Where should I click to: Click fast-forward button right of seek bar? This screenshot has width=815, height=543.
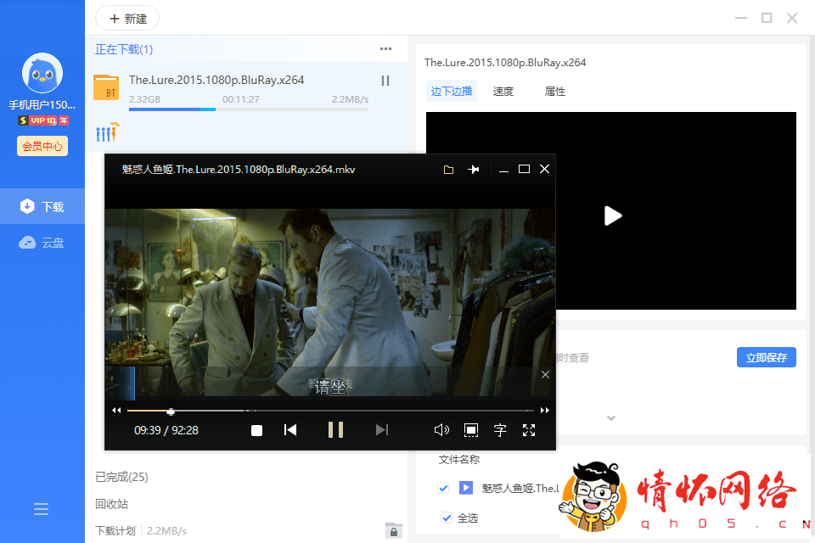[x=544, y=411]
